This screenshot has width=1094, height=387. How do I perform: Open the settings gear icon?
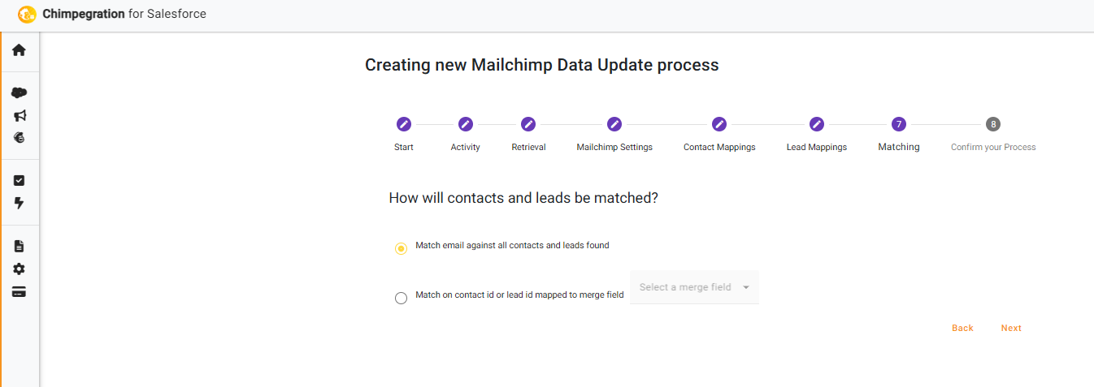(20, 269)
